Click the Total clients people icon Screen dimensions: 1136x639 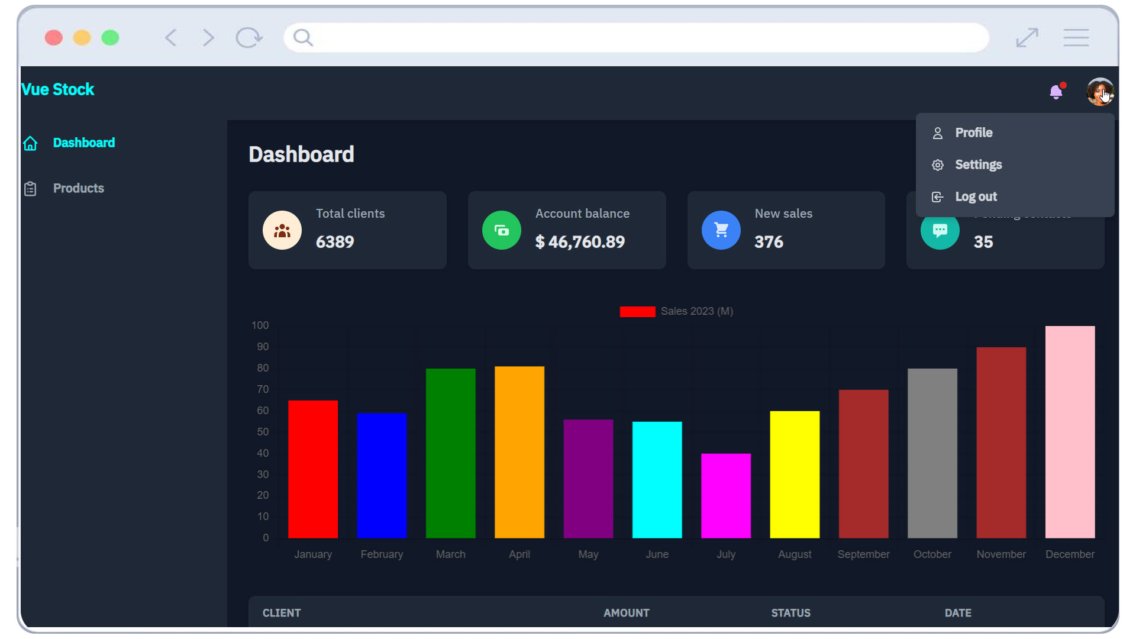point(282,230)
